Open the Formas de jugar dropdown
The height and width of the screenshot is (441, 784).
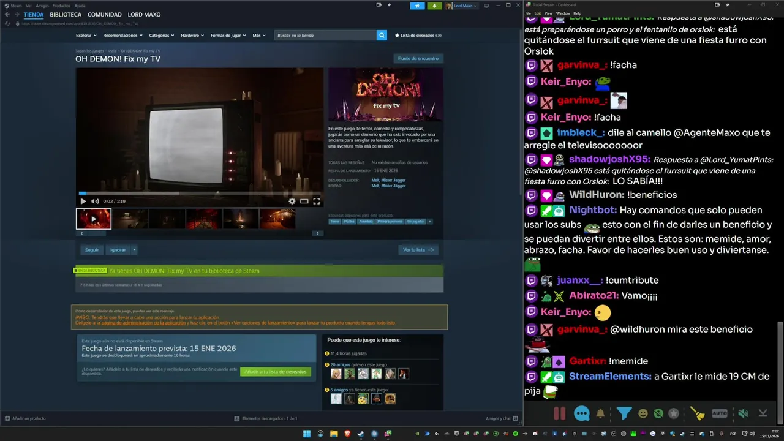(228, 36)
